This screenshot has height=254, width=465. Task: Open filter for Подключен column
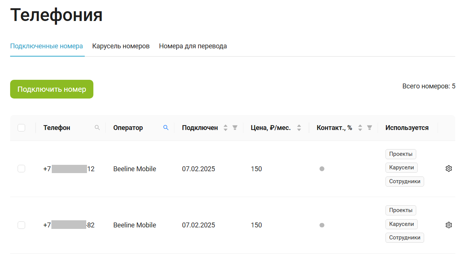pyautogui.click(x=235, y=128)
